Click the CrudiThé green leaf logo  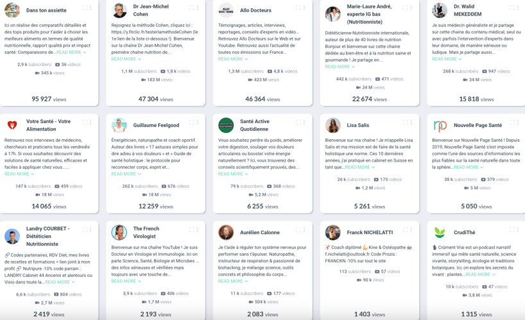pos(440,232)
